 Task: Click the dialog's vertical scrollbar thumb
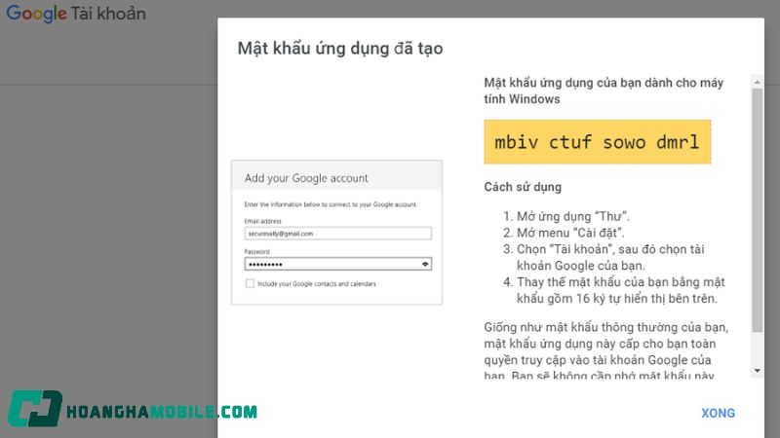click(x=758, y=210)
